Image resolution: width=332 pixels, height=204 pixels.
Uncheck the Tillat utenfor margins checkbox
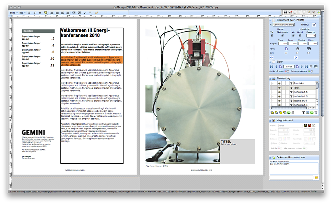(282, 36)
